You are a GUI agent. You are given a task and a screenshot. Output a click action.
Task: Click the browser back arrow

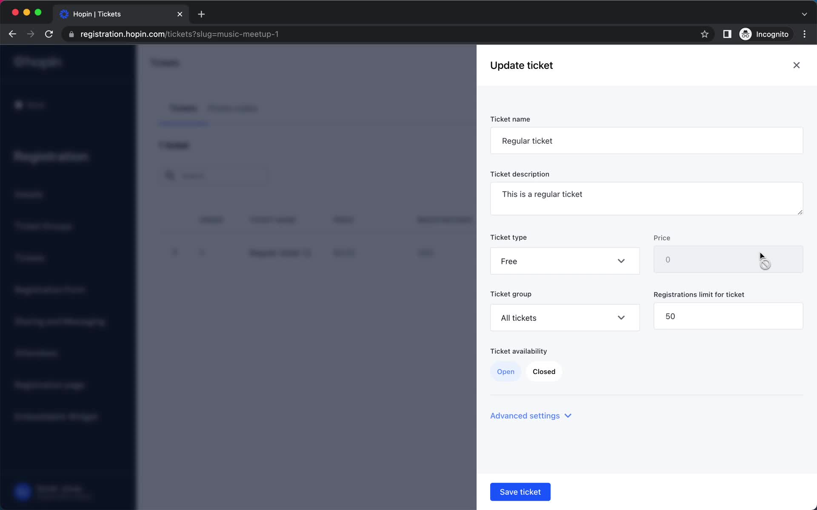[12, 34]
